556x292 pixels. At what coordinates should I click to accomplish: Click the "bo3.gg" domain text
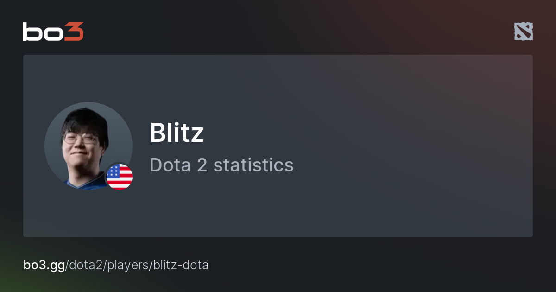tap(44, 265)
